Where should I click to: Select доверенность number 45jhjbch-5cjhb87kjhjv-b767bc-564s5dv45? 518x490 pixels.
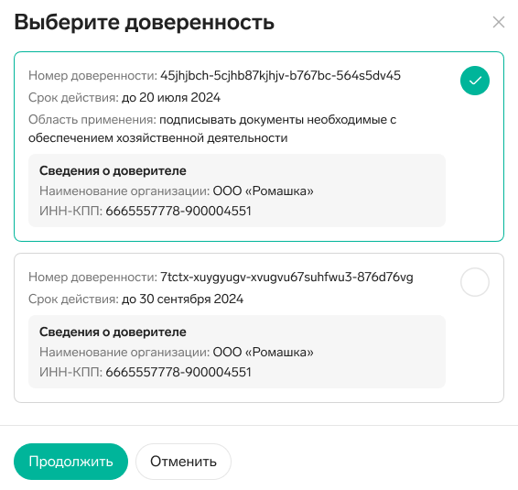click(x=280, y=75)
